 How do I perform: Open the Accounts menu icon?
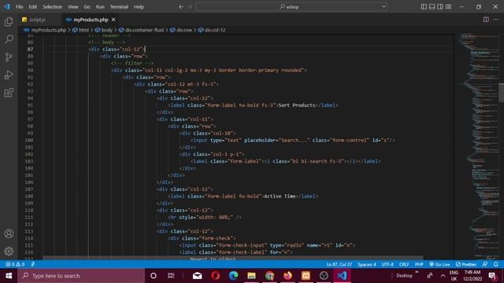[9, 233]
